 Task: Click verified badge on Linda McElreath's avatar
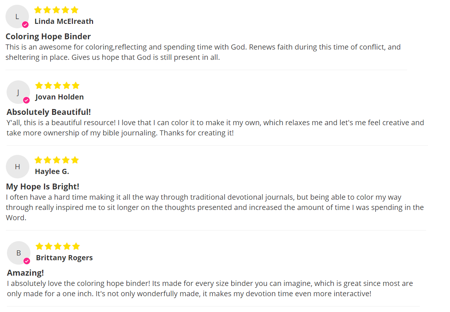[25, 25]
